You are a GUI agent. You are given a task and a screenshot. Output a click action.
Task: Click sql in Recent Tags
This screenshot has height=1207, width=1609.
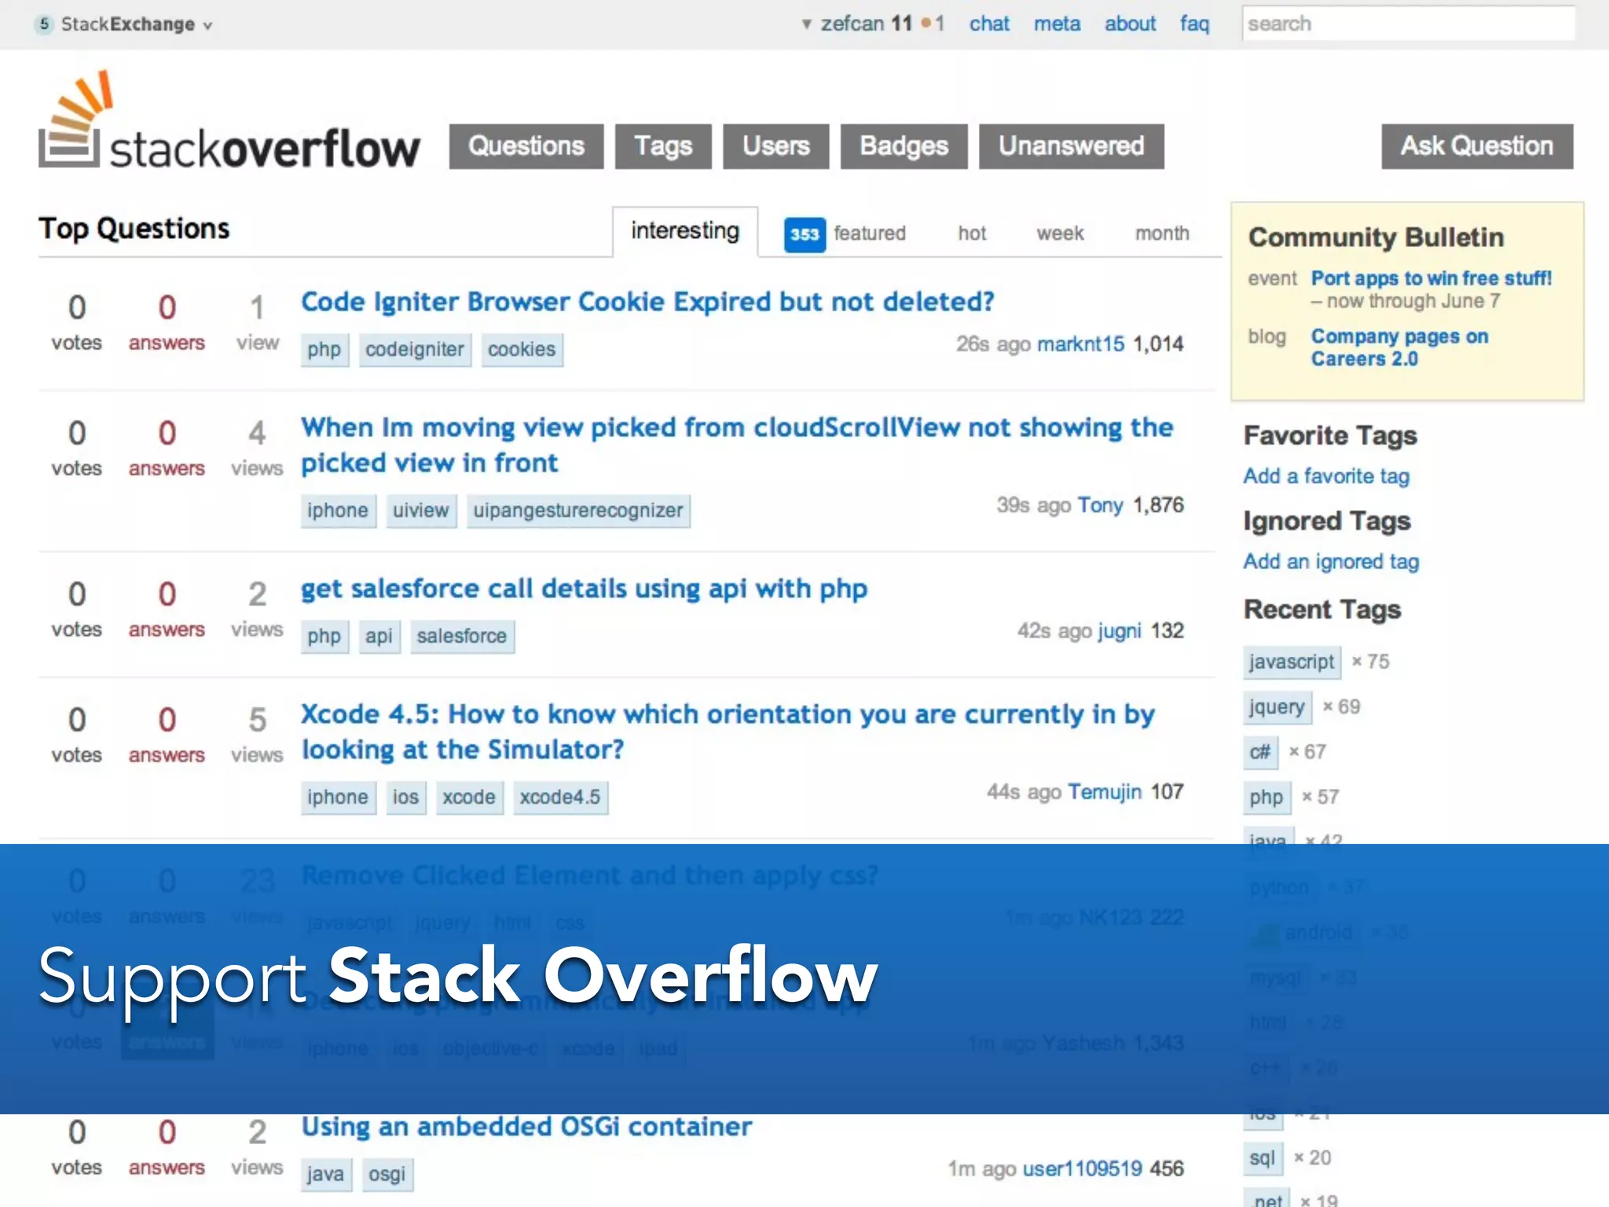pos(1263,1158)
